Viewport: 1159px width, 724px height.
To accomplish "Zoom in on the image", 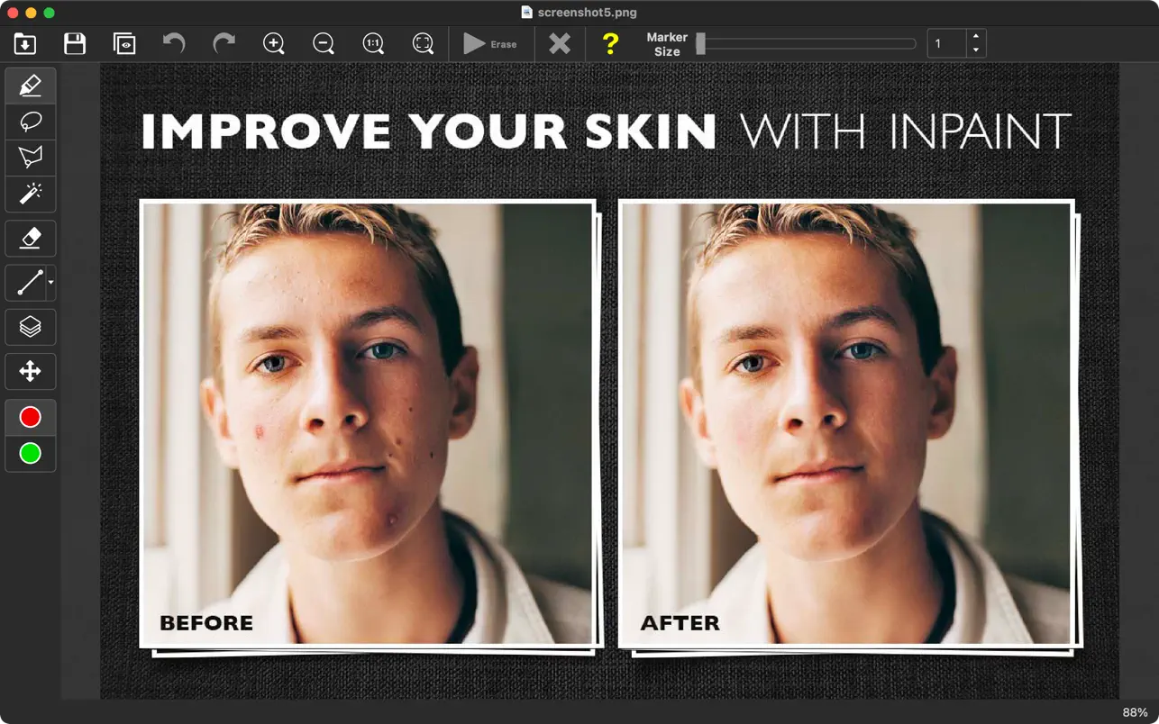I will (274, 43).
